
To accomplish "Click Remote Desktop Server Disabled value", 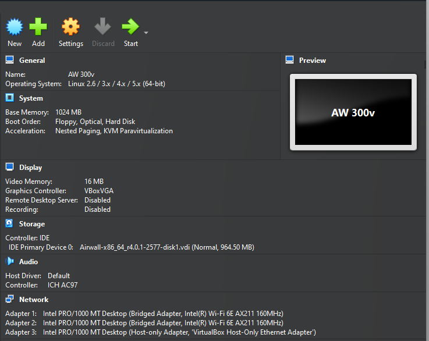I will click(x=97, y=200).
